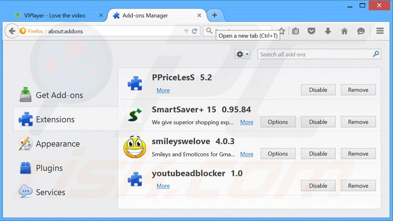Click the add-ons search magnifier icon
This screenshot has width=393, height=221.
(x=376, y=54)
